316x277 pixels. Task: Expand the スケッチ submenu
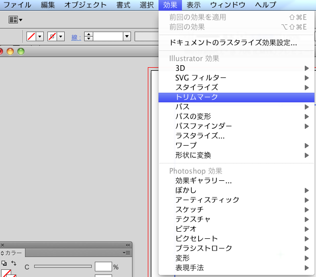click(x=236, y=210)
